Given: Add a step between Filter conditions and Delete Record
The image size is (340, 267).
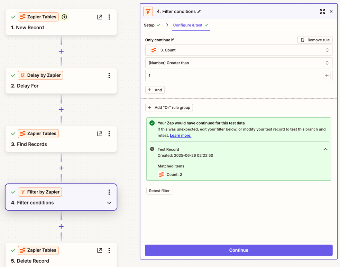Looking at the screenshot, I should [61, 226].
